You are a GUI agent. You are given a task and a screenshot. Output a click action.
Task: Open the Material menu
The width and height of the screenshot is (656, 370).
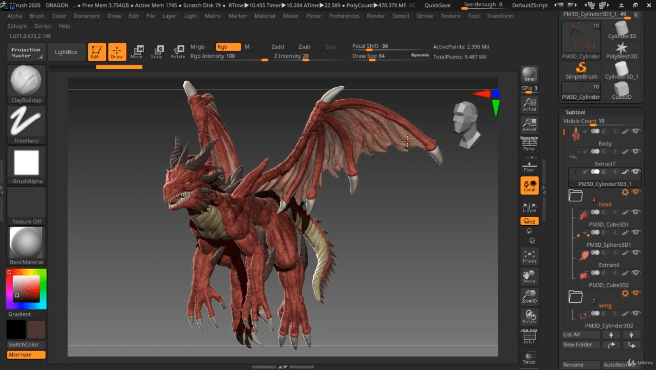pyautogui.click(x=265, y=16)
